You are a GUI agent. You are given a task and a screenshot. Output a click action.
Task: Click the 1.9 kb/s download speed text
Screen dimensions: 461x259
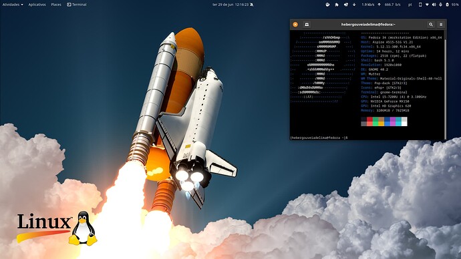tap(368, 5)
